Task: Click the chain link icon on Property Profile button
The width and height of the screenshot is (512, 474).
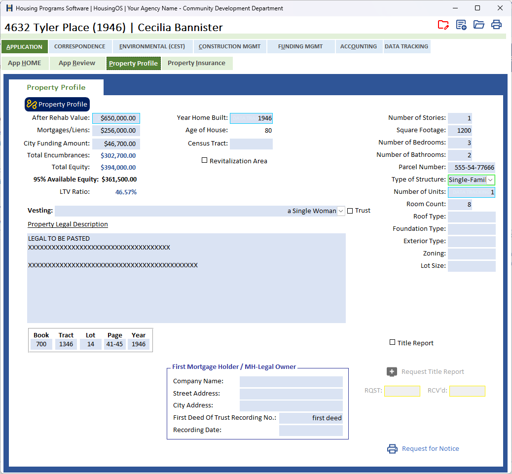Action: click(x=32, y=104)
